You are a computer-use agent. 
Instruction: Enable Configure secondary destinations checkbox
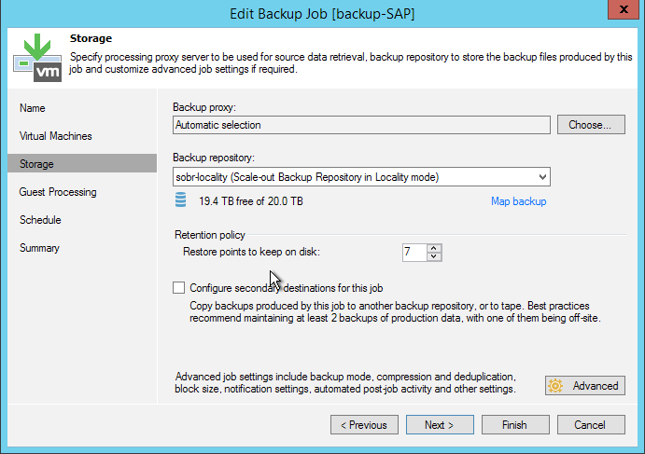pos(179,288)
